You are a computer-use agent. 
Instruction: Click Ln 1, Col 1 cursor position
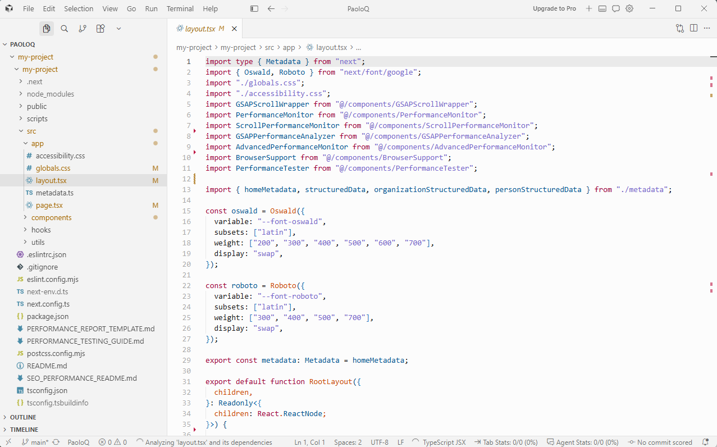309,442
